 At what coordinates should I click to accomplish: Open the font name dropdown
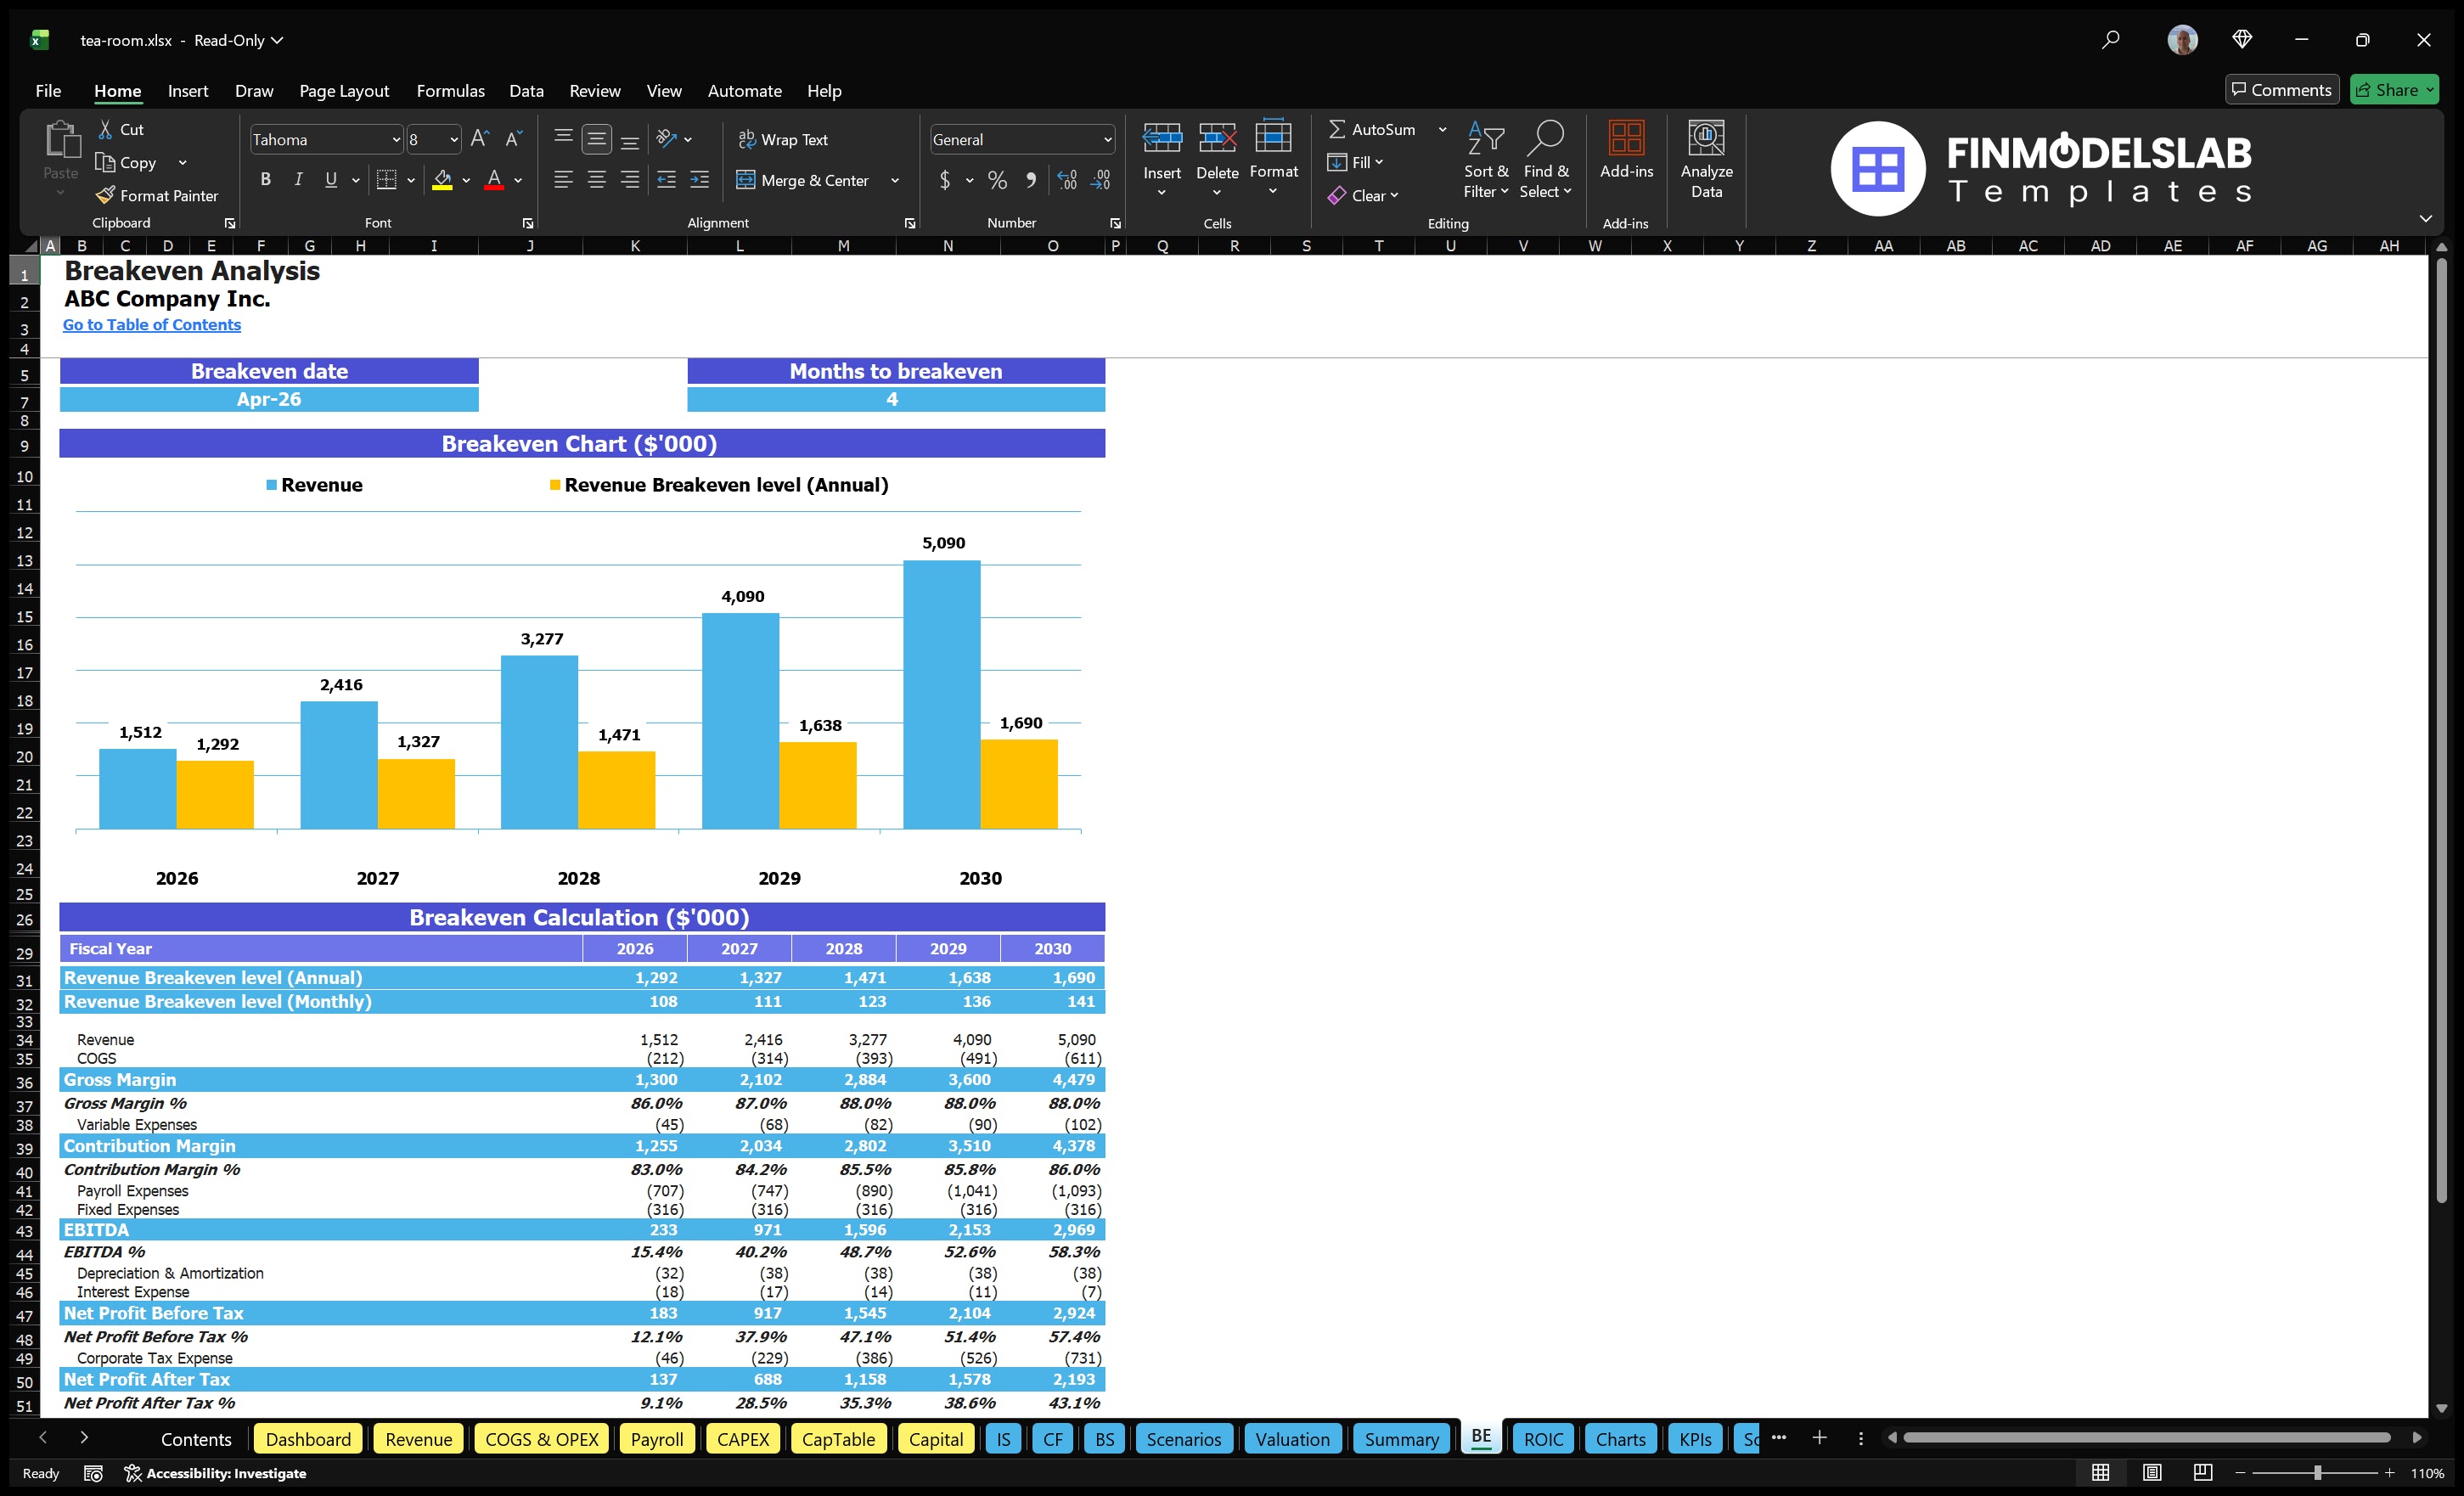[x=397, y=139]
